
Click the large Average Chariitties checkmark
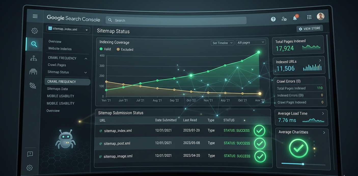pyautogui.click(x=299, y=148)
